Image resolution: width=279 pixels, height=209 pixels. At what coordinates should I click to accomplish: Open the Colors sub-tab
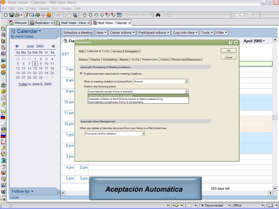click(x=165, y=59)
